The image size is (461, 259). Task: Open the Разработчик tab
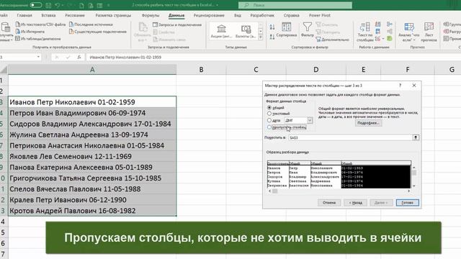click(x=262, y=15)
